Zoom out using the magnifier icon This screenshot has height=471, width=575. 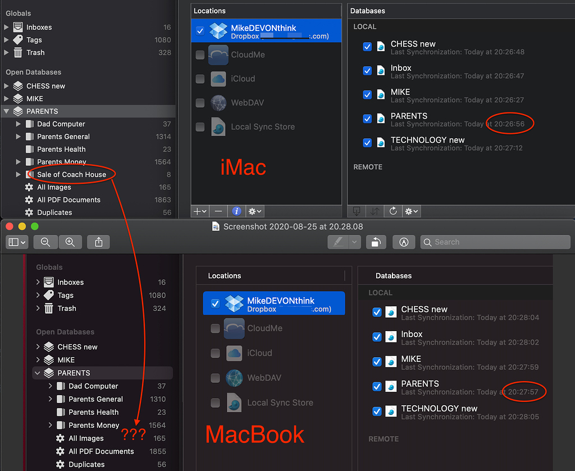pos(45,242)
